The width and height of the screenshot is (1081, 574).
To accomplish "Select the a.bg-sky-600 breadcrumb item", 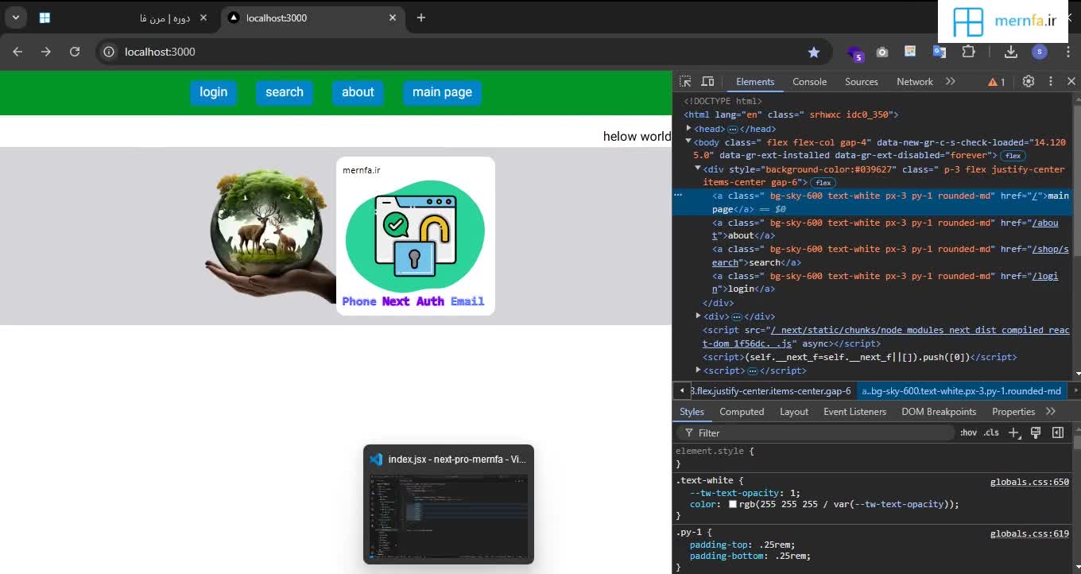I will pyautogui.click(x=962, y=391).
